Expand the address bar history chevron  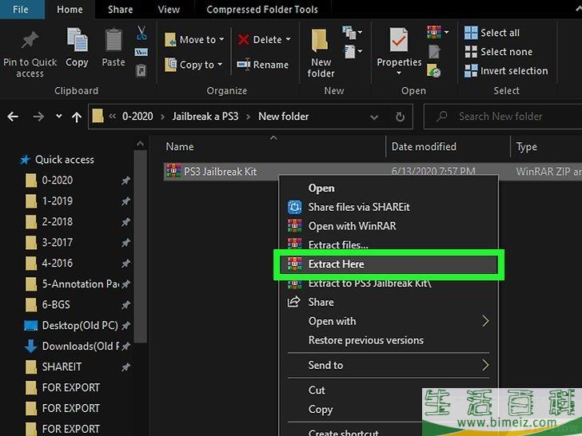(x=374, y=117)
